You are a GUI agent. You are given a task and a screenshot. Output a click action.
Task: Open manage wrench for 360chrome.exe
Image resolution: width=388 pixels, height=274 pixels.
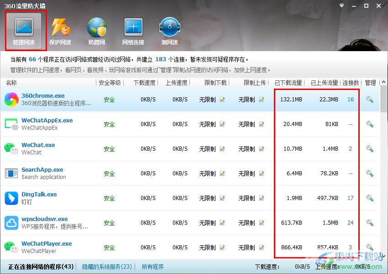pos(370,100)
